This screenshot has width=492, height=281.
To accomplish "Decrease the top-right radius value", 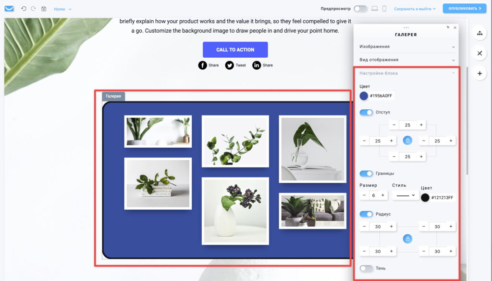I will click(x=424, y=226).
